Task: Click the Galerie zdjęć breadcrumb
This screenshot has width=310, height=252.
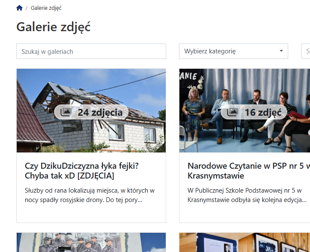Action: click(46, 8)
